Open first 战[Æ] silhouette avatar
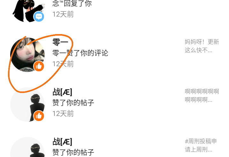This screenshot has height=157, width=229. point(27,104)
